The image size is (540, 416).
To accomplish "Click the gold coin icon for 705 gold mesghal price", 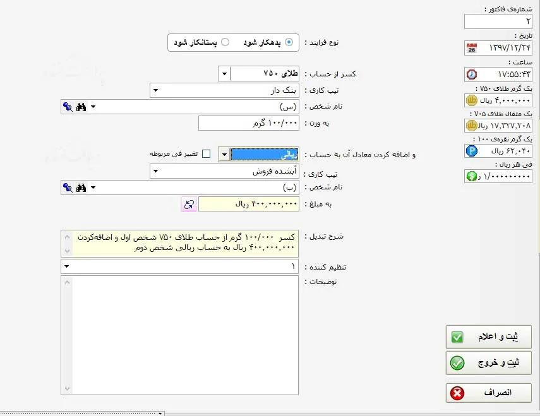I will (x=471, y=126).
